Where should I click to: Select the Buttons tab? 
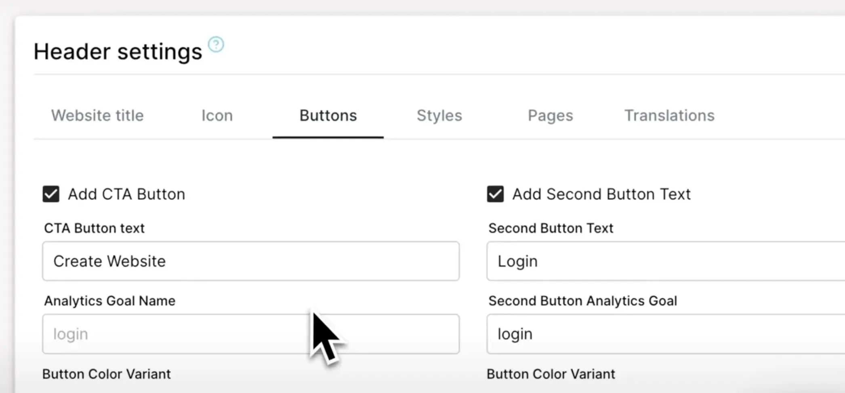pos(328,115)
